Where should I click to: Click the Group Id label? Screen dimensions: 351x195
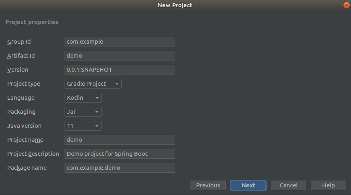coord(19,42)
